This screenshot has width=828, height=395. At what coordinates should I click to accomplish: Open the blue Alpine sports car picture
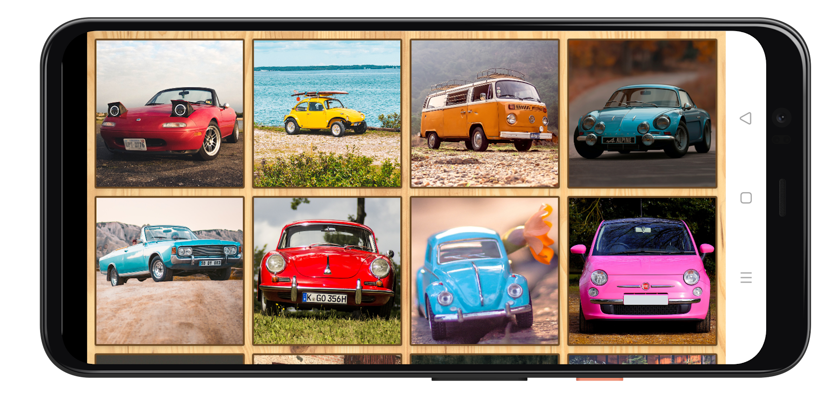(642, 114)
